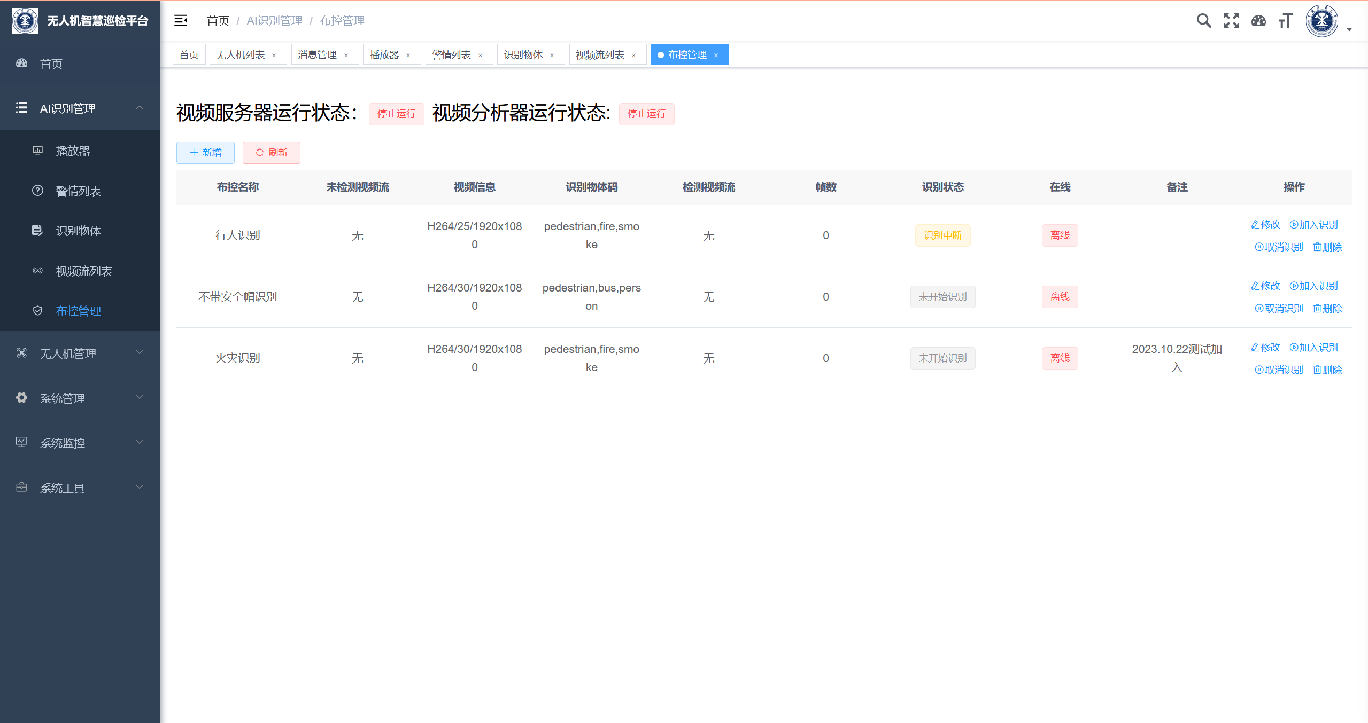Open 播放器 in the sidebar
This screenshot has height=723, width=1368.
click(73, 151)
